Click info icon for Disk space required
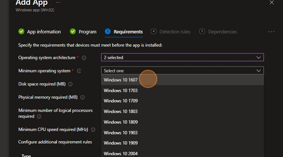Screen dimensions: 283x157 point(71,84)
